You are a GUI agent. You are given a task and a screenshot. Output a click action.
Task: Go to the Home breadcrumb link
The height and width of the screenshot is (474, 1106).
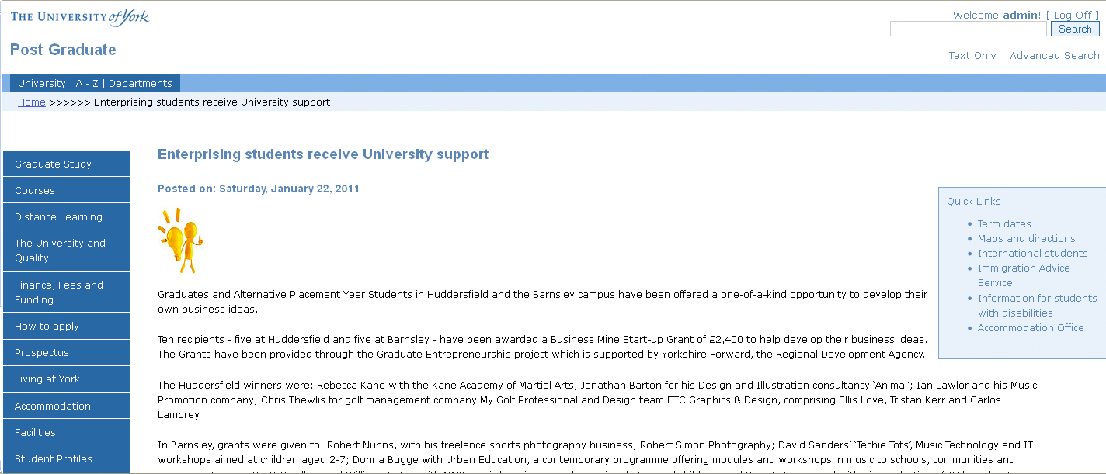[x=32, y=102]
